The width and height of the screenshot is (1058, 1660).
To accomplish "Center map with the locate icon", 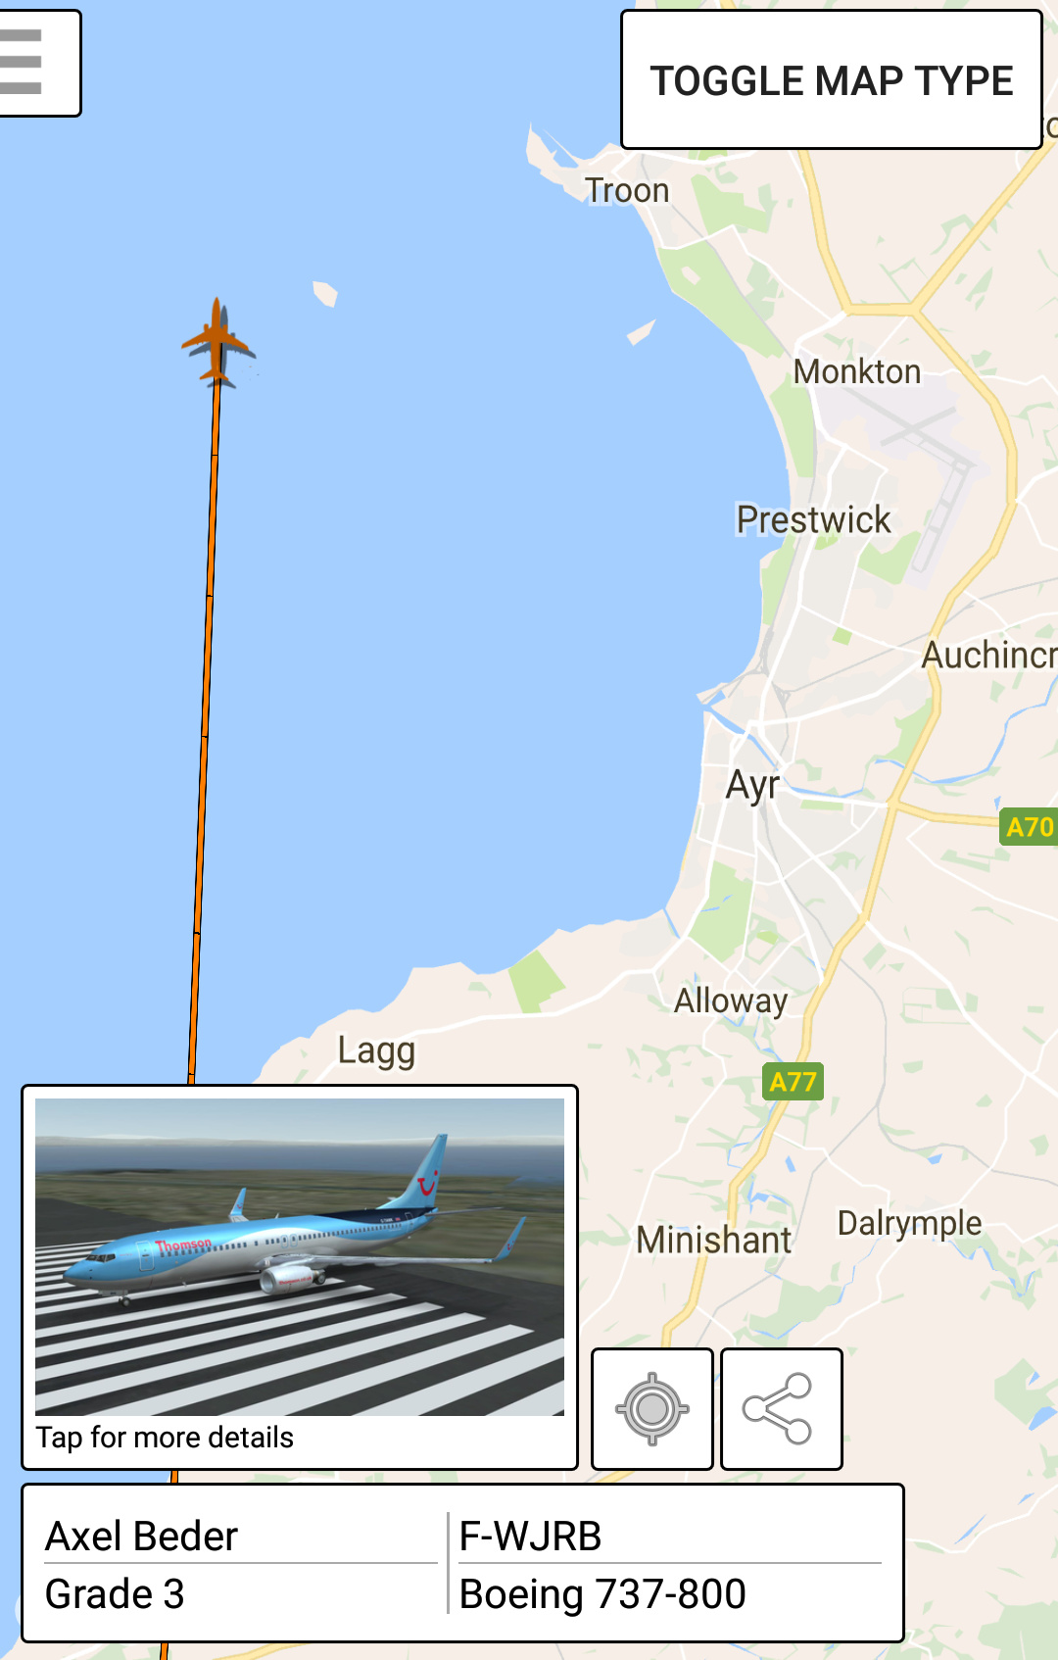I will tap(652, 1409).
